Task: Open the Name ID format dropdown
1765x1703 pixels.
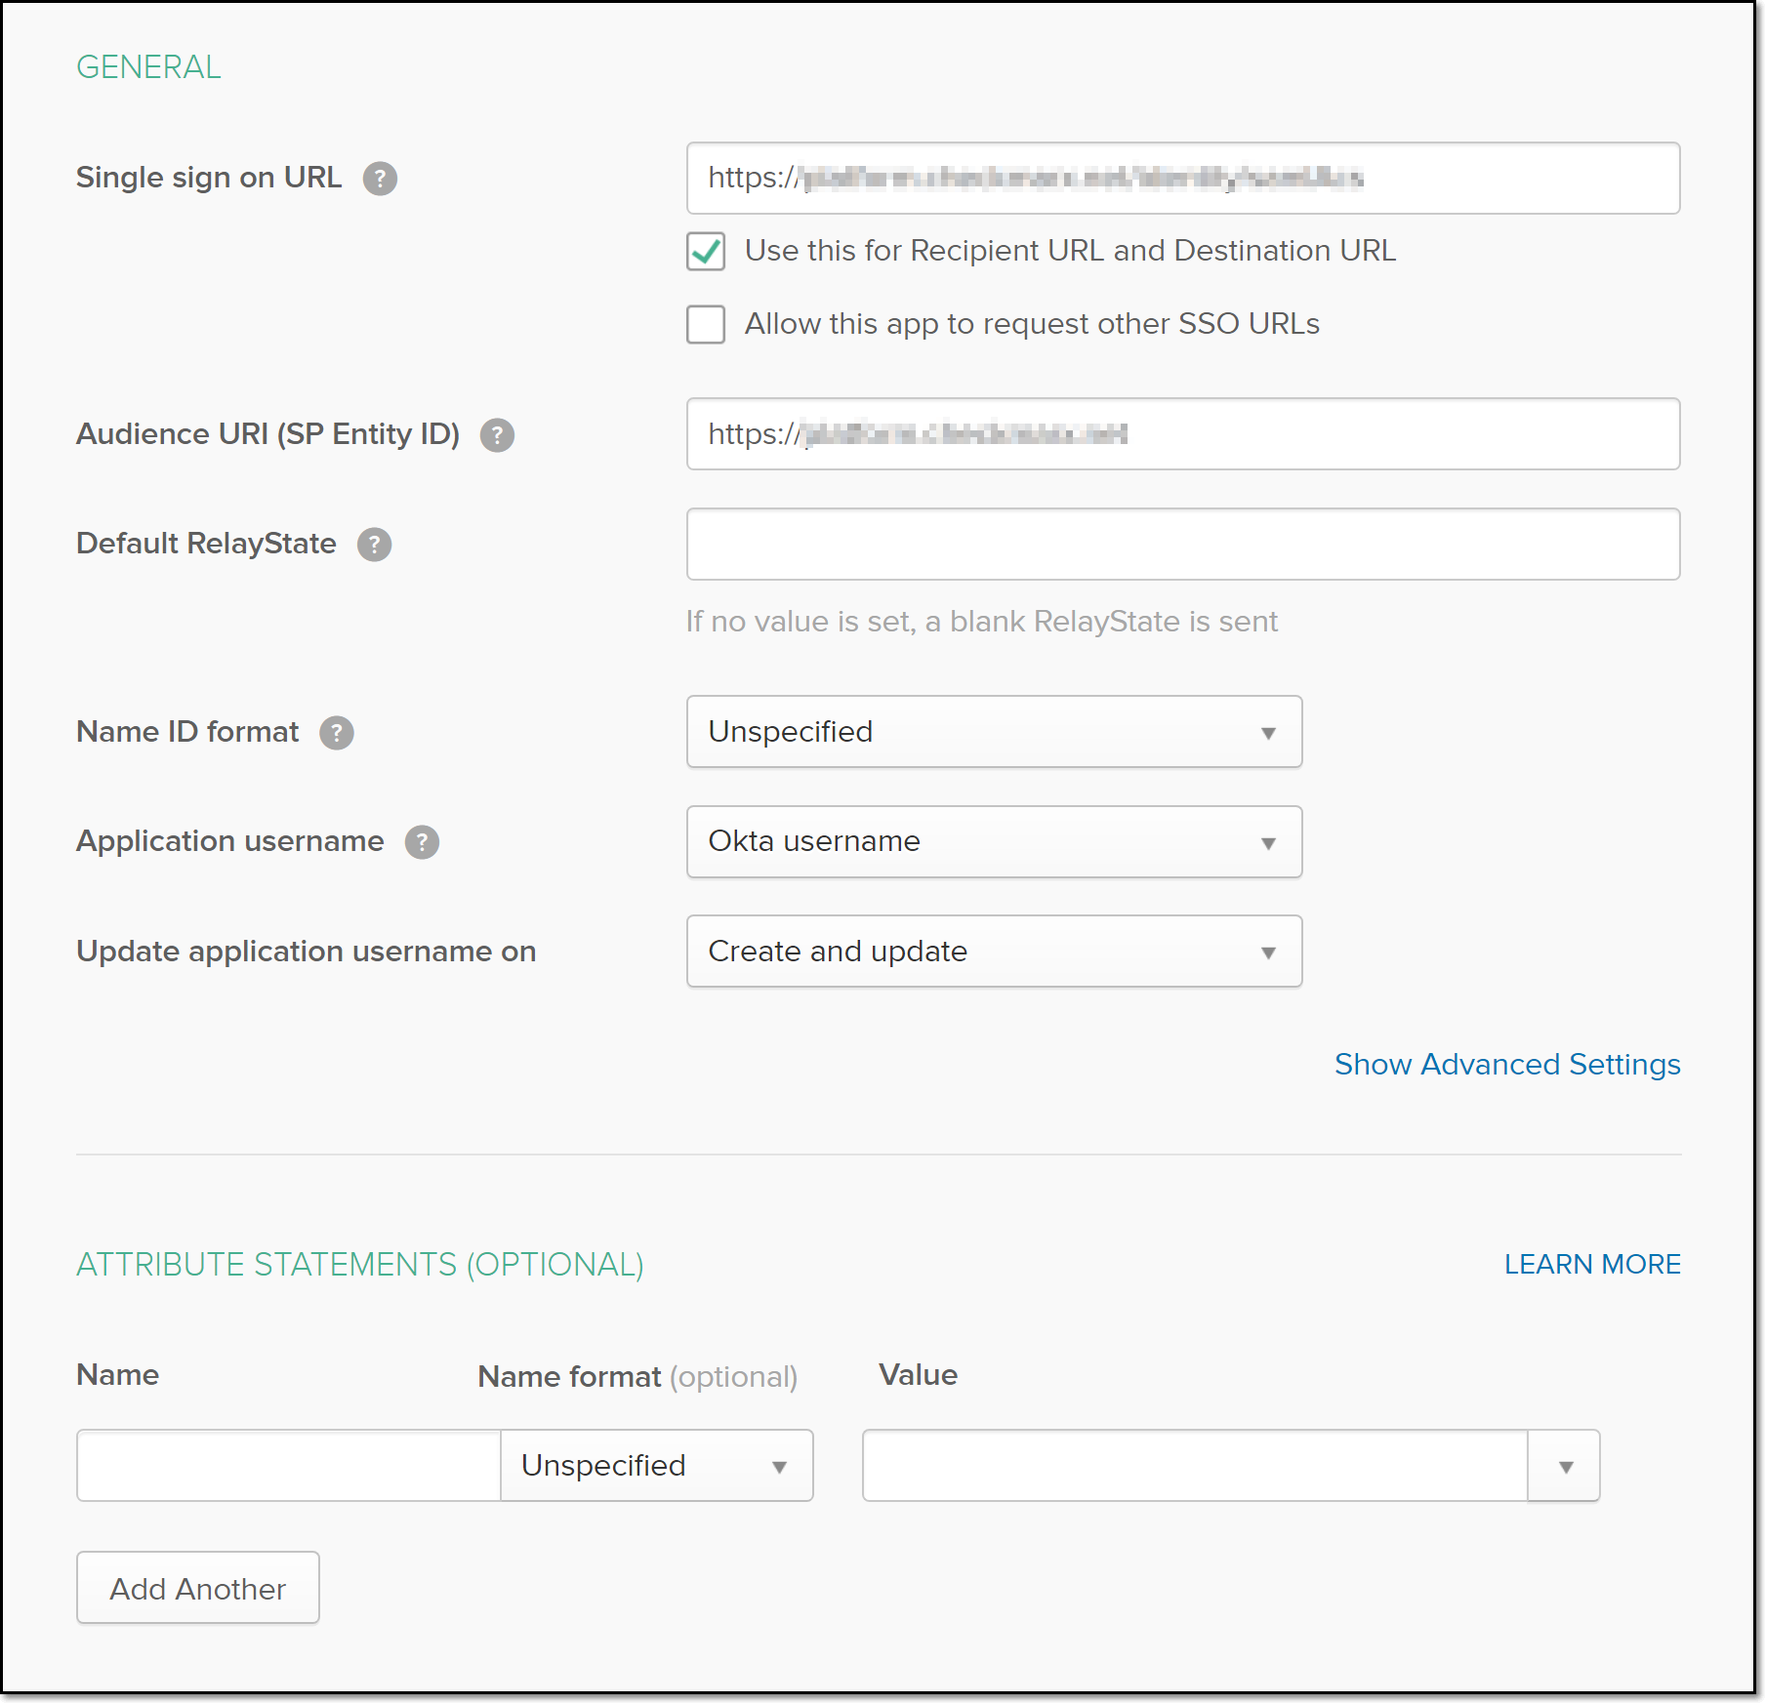Action: tap(994, 732)
